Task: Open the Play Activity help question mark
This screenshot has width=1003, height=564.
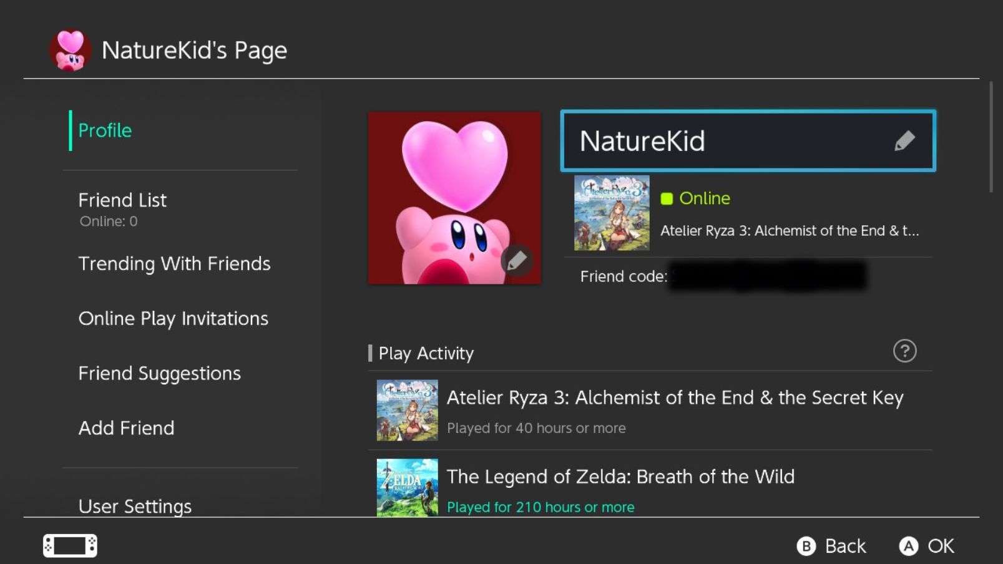Action: coord(904,351)
